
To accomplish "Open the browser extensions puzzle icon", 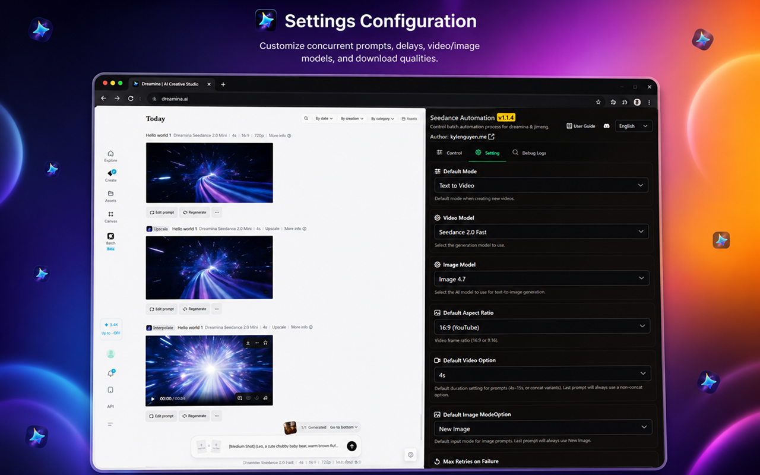I will coord(613,102).
